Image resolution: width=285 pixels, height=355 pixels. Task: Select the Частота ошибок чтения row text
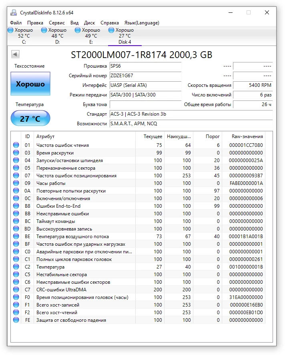pos(62,145)
